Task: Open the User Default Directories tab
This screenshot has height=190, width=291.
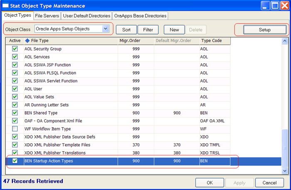Action: click(86, 16)
